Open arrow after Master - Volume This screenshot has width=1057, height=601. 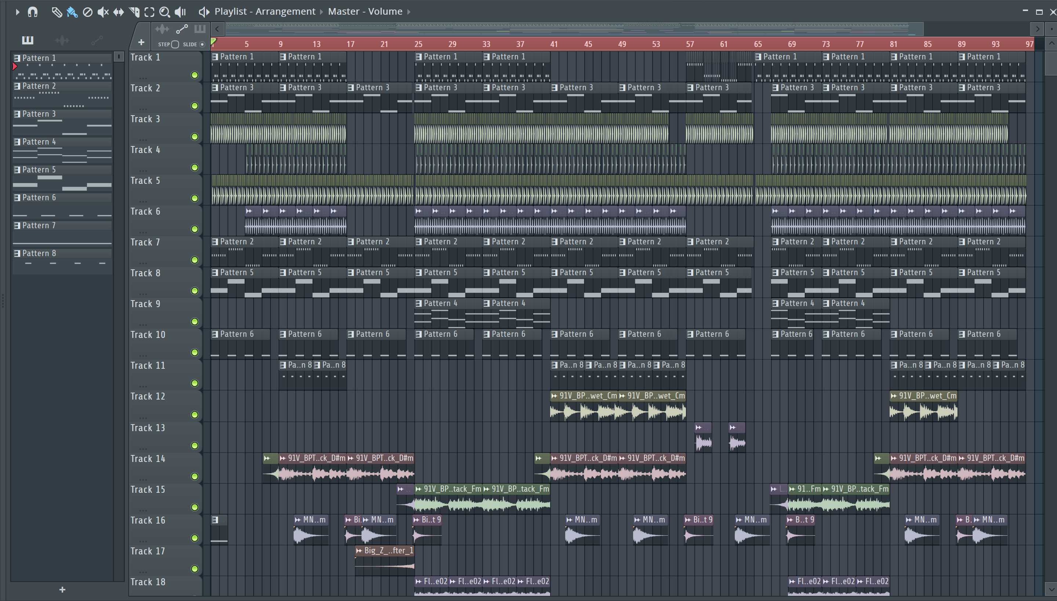pos(409,12)
